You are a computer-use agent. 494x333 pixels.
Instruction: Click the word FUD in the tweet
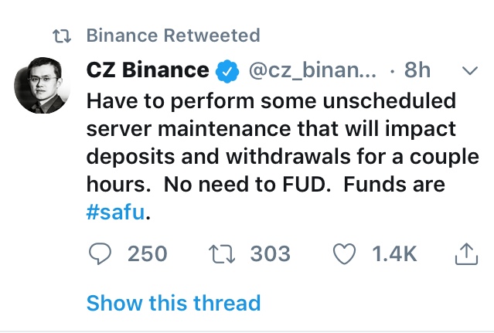(317, 185)
